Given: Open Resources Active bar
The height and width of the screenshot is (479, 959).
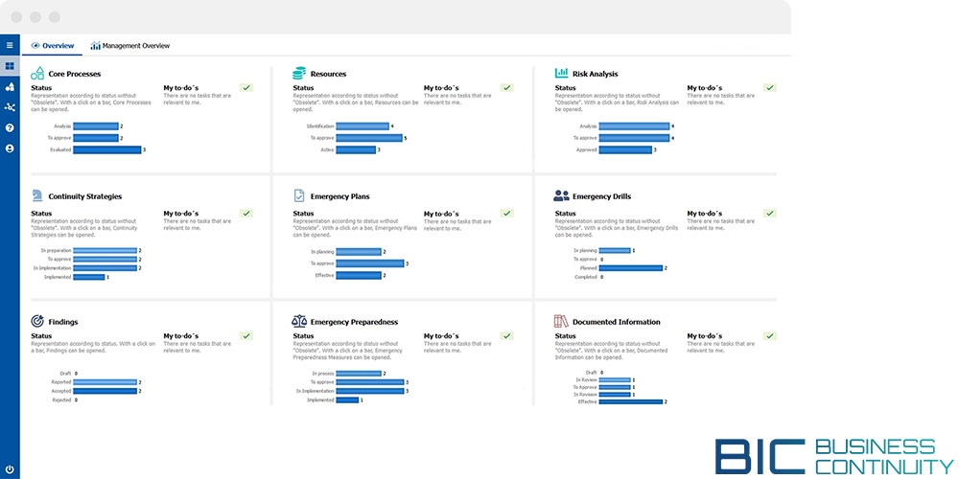Looking at the screenshot, I should tap(356, 149).
